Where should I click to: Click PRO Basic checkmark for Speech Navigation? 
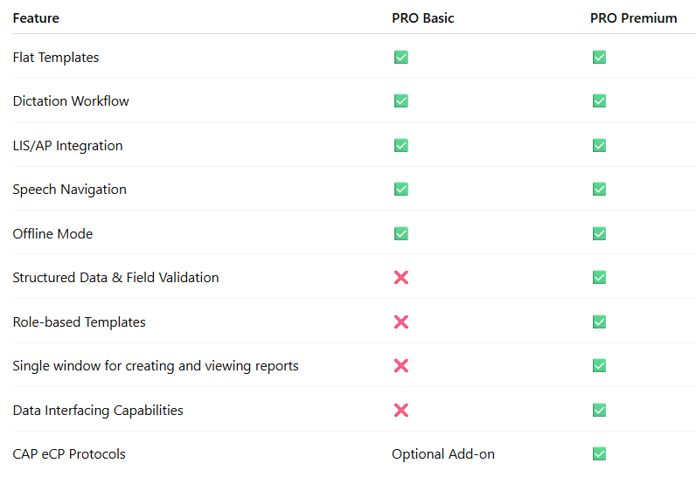pos(400,190)
